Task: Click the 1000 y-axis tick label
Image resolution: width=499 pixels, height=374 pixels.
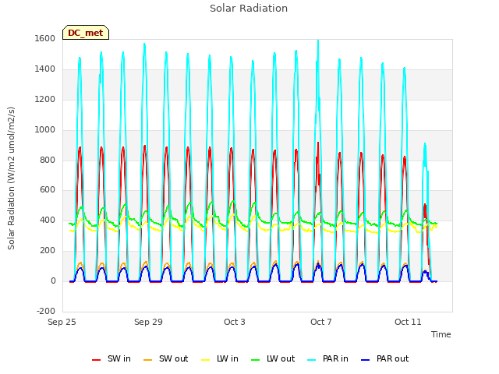Action: point(45,130)
